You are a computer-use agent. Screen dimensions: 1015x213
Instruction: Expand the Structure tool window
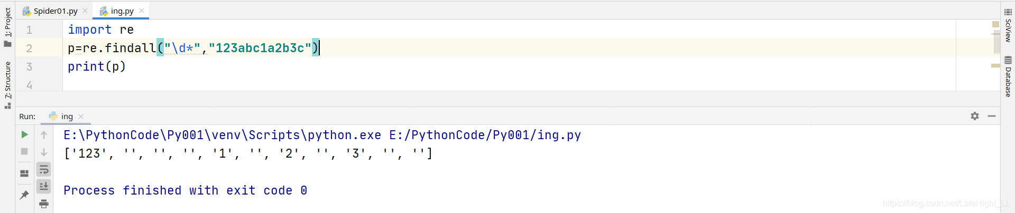(x=7, y=85)
